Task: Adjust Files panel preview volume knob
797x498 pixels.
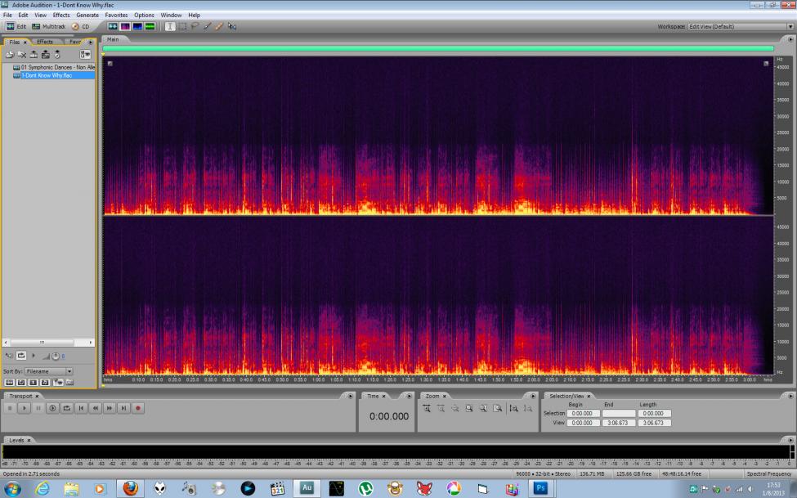Action: pos(55,356)
